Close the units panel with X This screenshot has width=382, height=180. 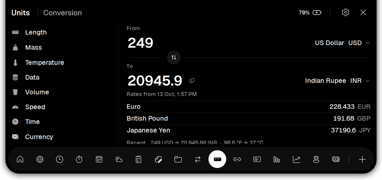pos(363,12)
